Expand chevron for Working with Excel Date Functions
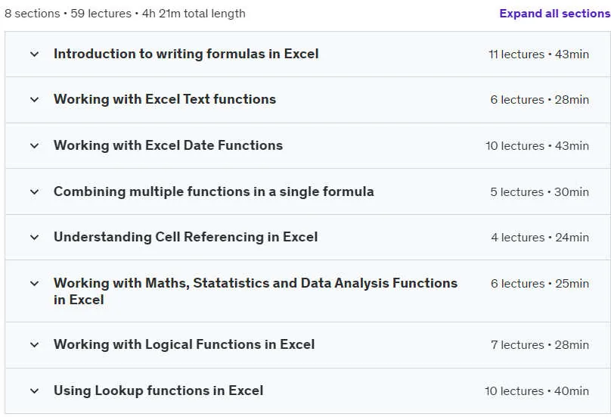611x417 pixels. pos(34,146)
